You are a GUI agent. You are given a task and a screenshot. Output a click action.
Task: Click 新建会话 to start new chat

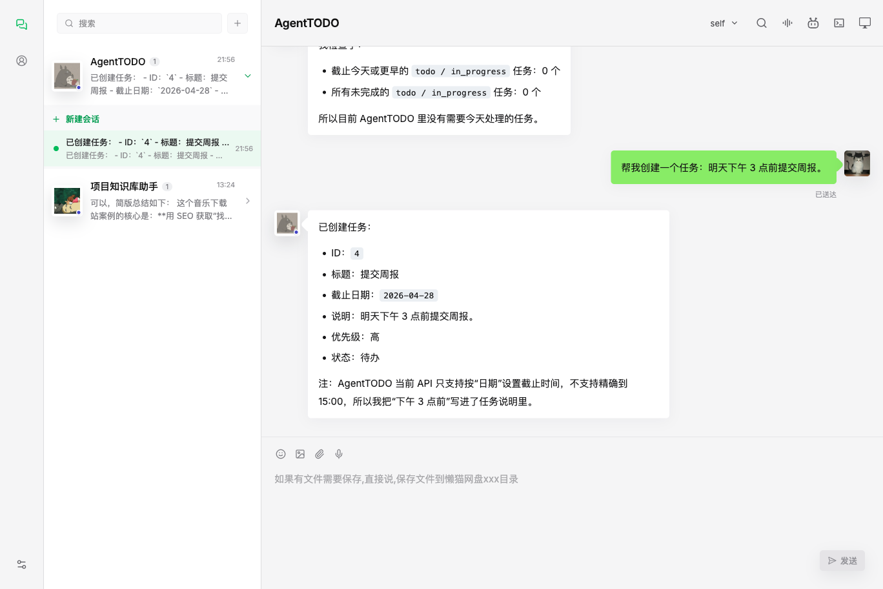76,119
